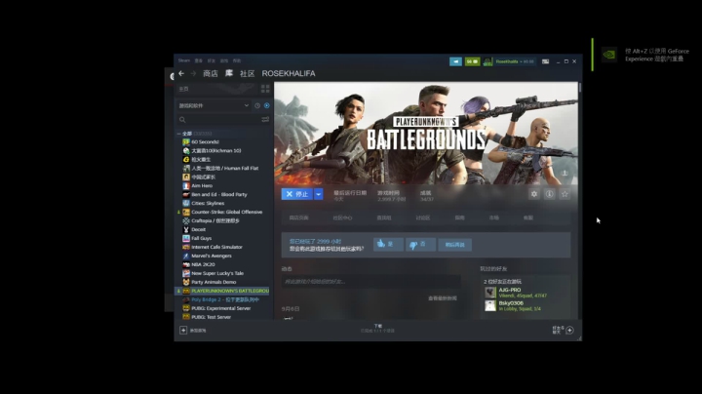This screenshot has width=702, height=394.
Task: Click the library search magnifier icon
Action: [182, 120]
